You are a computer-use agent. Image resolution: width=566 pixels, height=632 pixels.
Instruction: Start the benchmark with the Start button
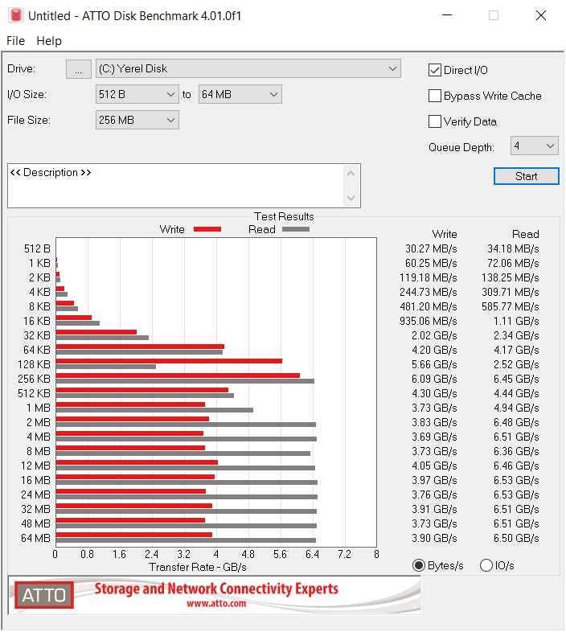(526, 176)
